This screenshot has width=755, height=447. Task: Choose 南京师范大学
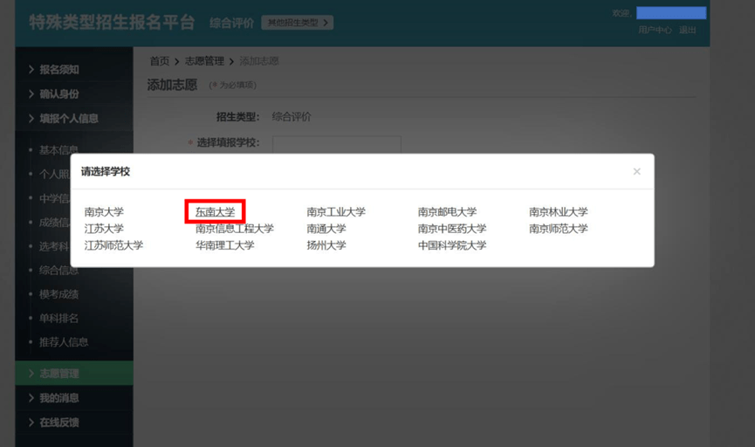(559, 229)
